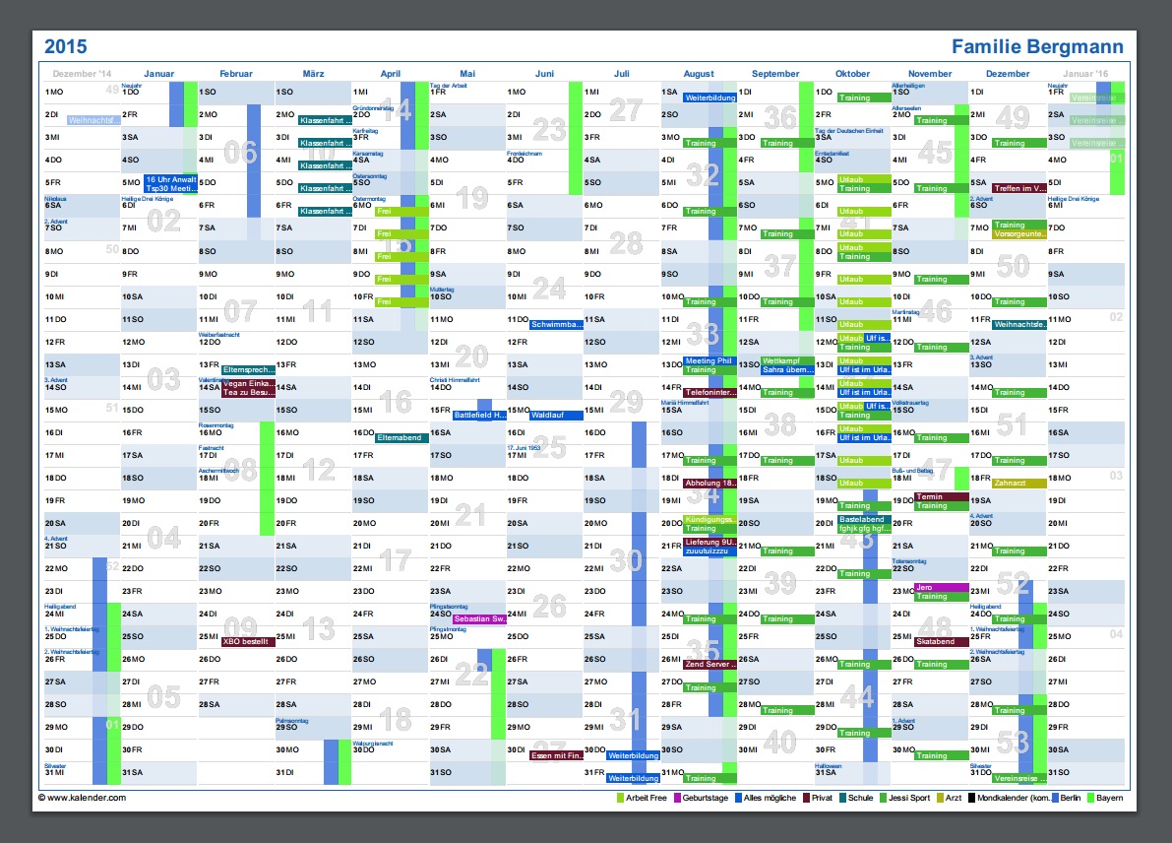Open the "Sebastian Sw..." event in May

(477, 617)
